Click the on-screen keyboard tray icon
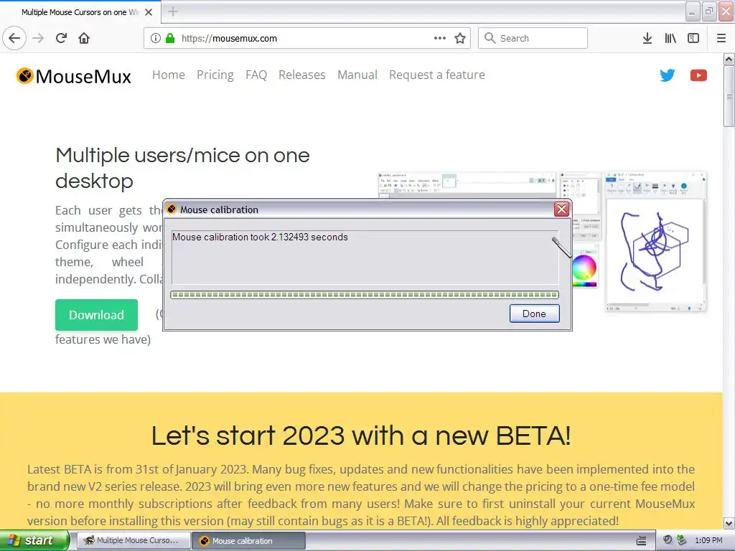735x551 pixels. [x=642, y=541]
